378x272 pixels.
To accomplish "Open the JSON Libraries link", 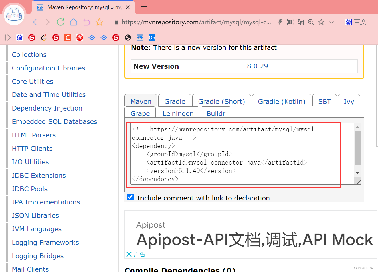I will (x=35, y=216).
